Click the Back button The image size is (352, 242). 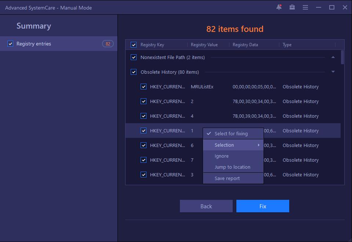point(206,206)
